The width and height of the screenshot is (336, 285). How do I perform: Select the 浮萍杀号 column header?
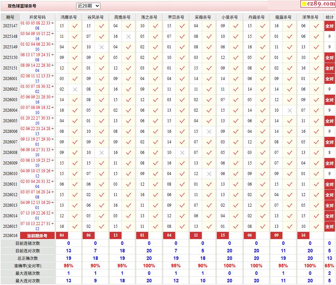[310, 17]
